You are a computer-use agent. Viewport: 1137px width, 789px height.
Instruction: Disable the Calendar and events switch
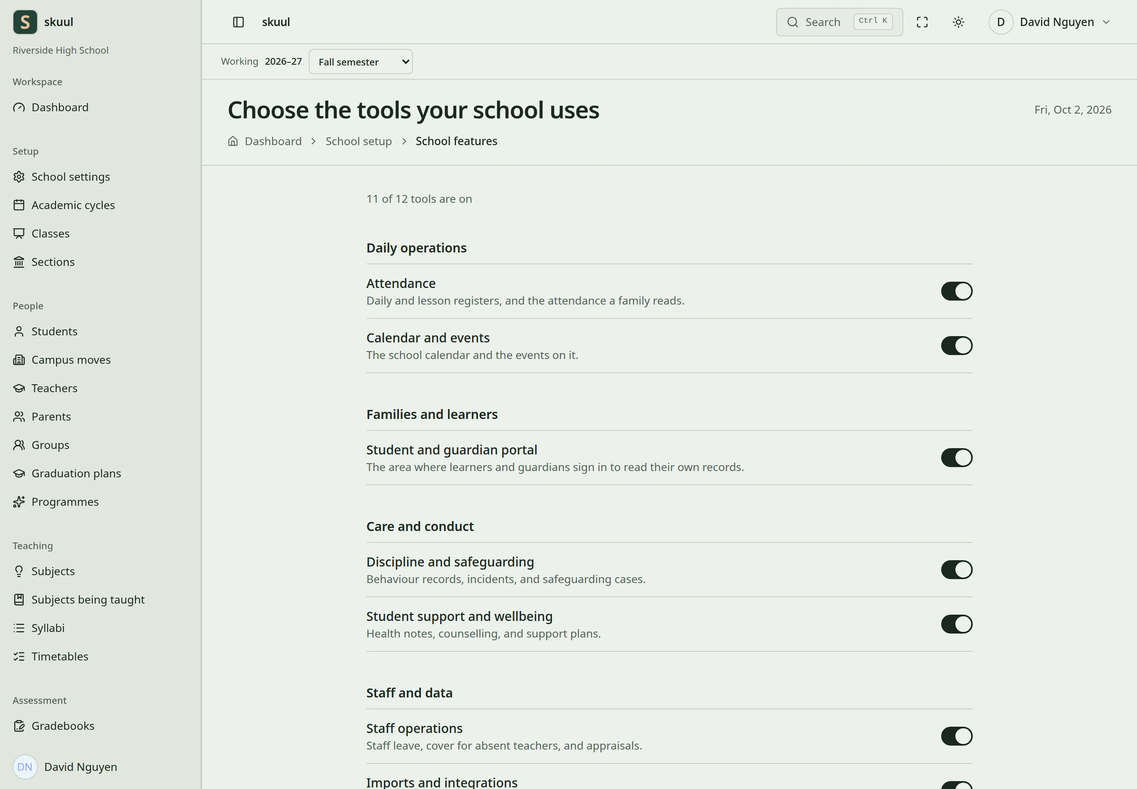coord(957,346)
